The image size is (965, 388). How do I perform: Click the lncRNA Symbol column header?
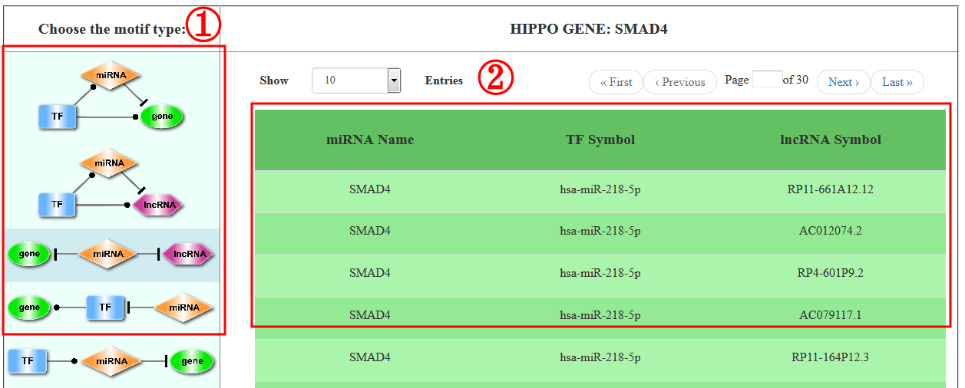click(831, 140)
